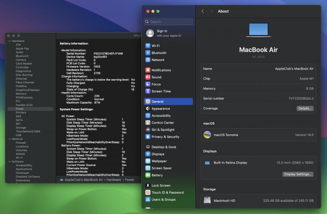Click the Apple ID avatar icon
The height and width of the screenshot is (214, 327).
click(x=150, y=33)
